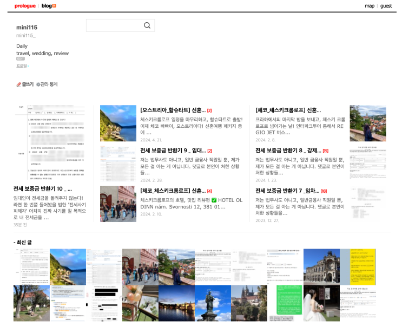Open the Prague castle thumbnail in 최신 글

tap(249, 303)
